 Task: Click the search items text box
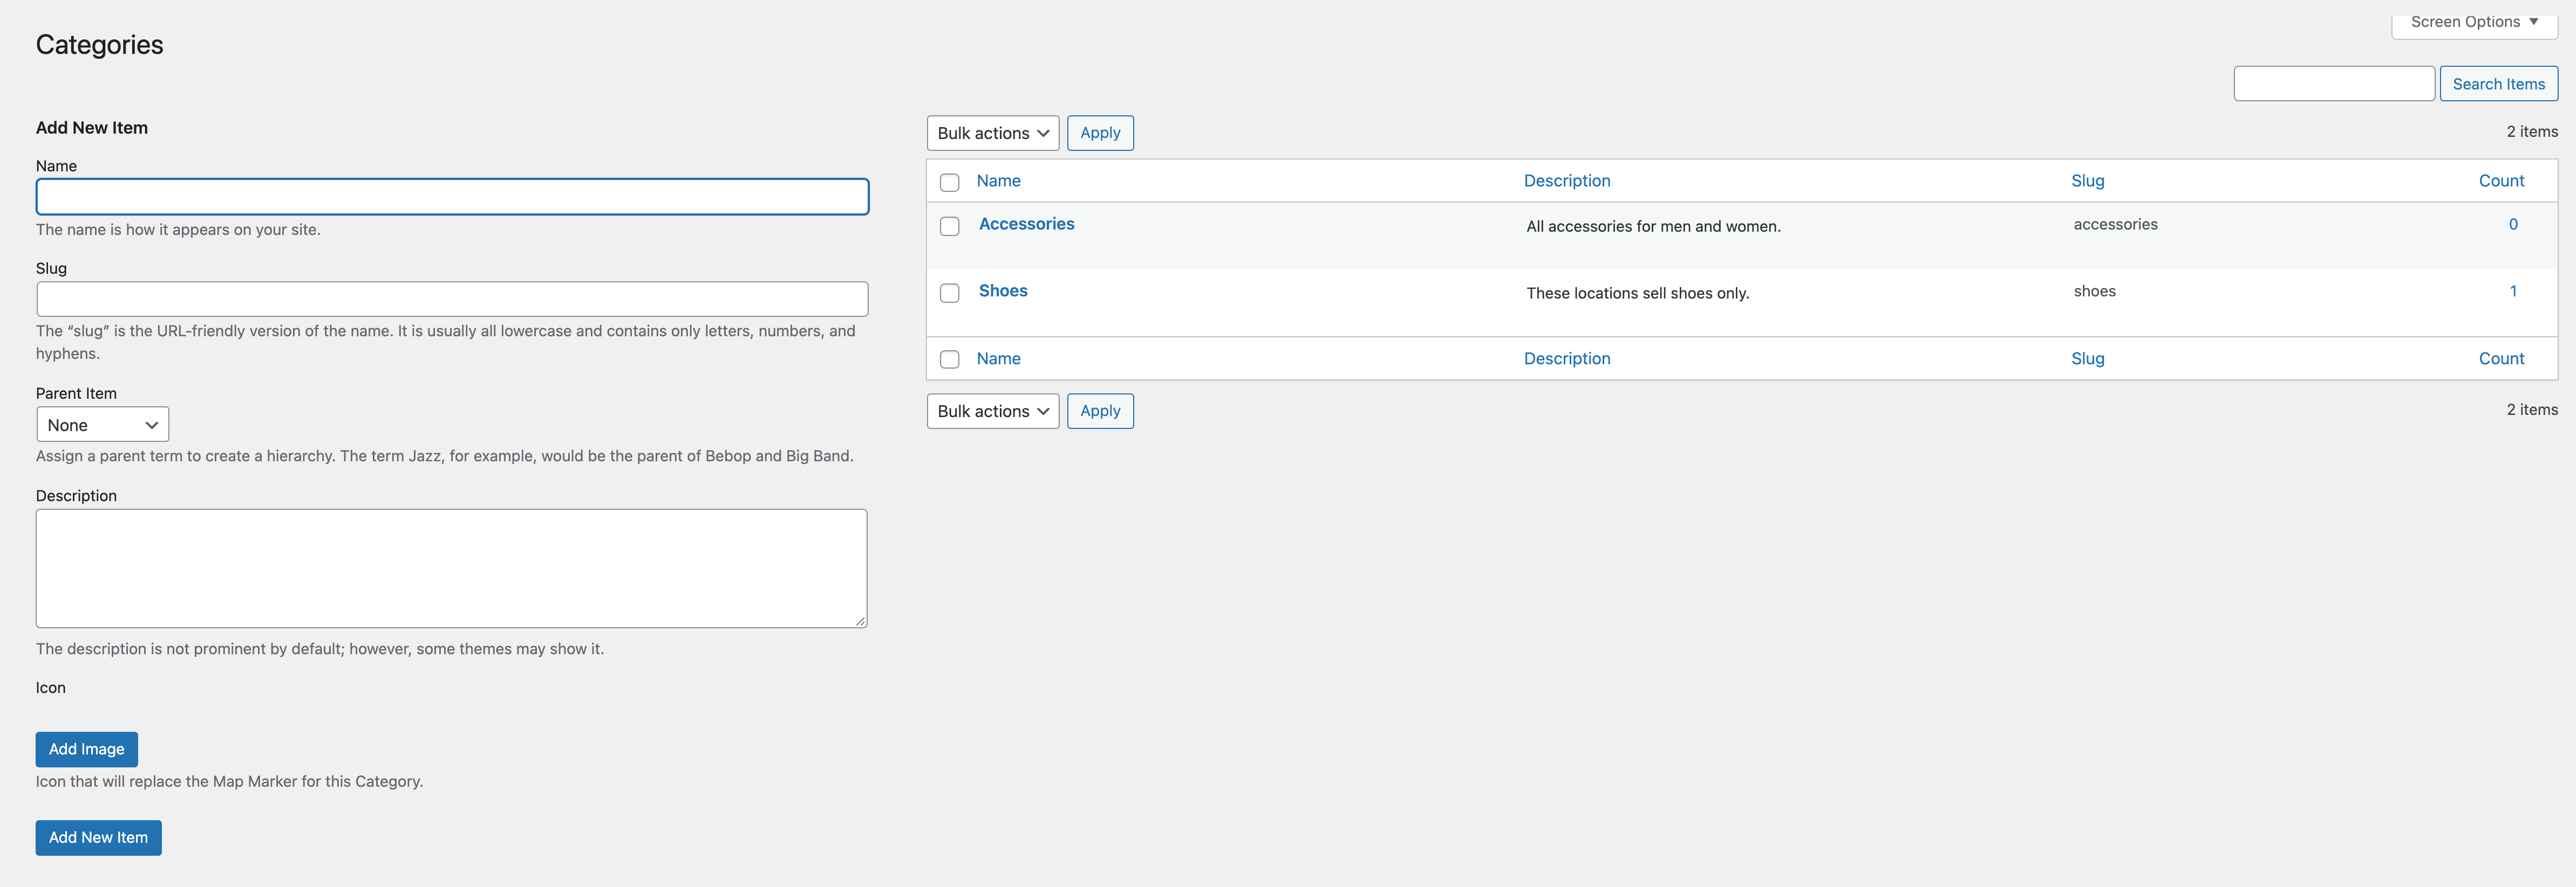pyautogui.click(x=2333, y=84)
